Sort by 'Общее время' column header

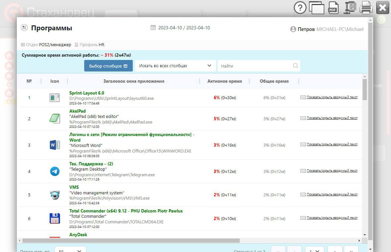point(274,81)
